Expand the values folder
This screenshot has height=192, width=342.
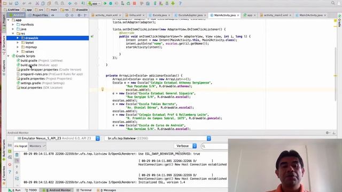[x=18, y=52]
